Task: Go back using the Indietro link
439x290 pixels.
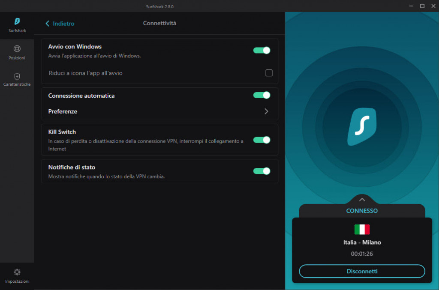Action: pyautogui.click(x=63, y=24)
